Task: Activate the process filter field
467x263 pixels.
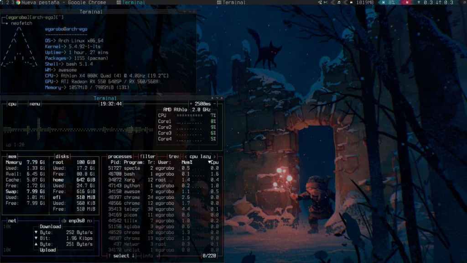Action: (x=147, y=156)
